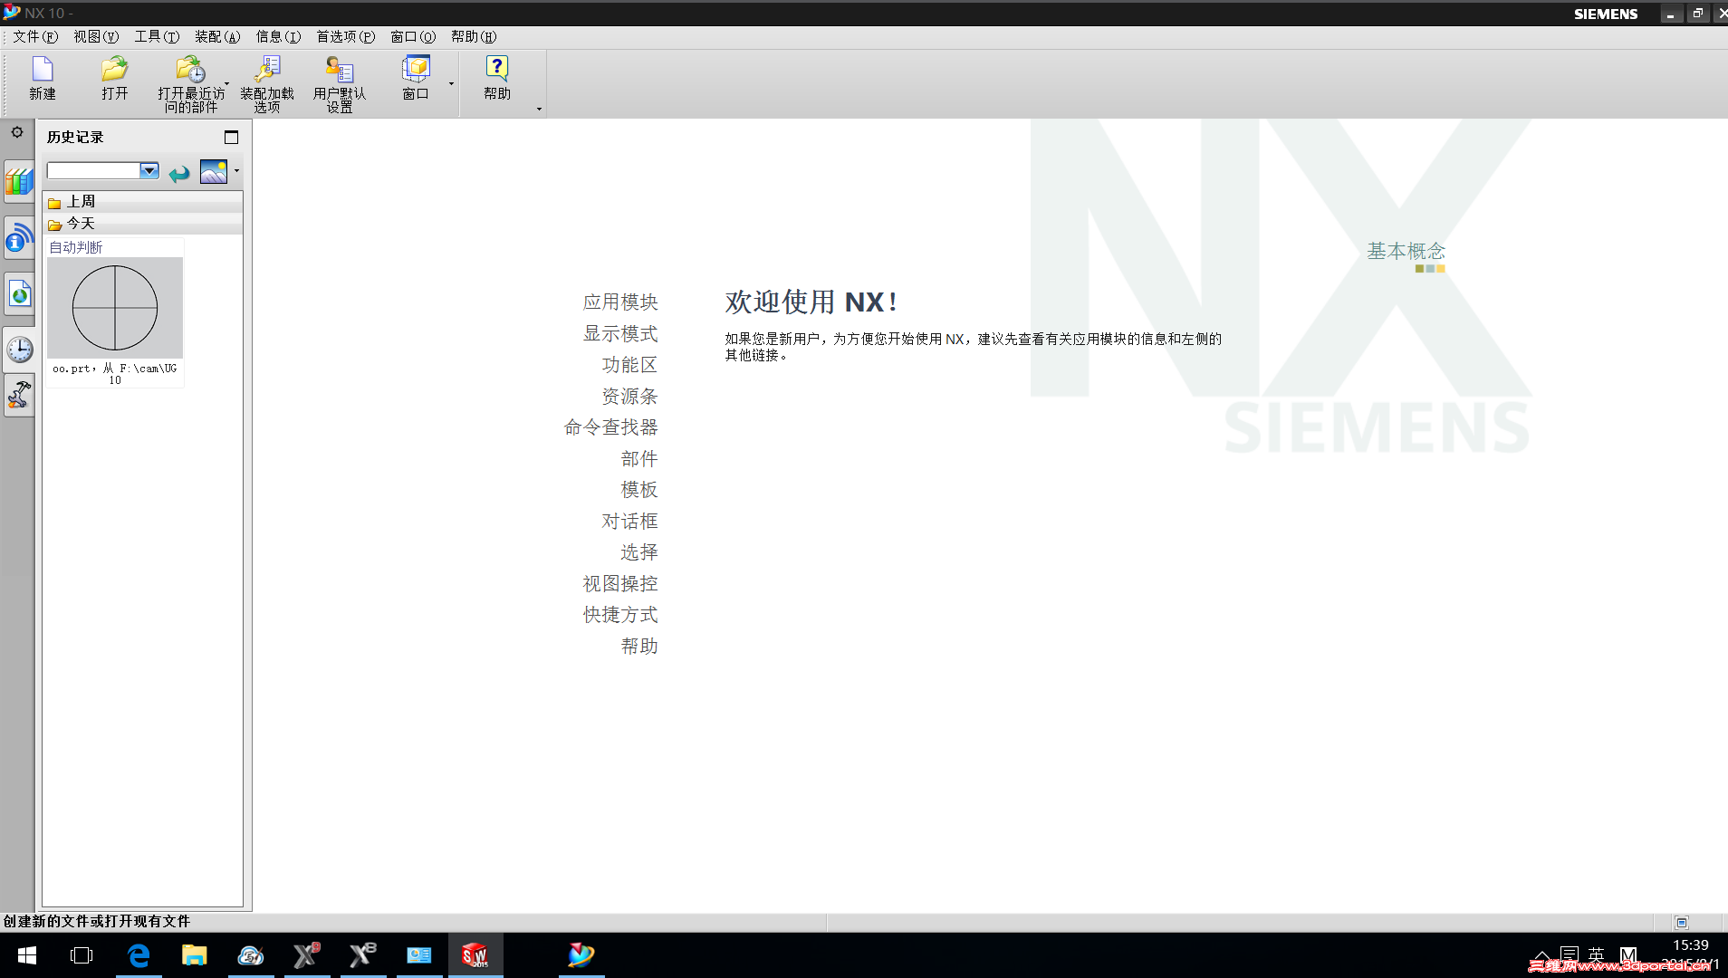Click the 功能区 welcome link
The height and width of the screenshot is (978, 1728).
point(629,365)
